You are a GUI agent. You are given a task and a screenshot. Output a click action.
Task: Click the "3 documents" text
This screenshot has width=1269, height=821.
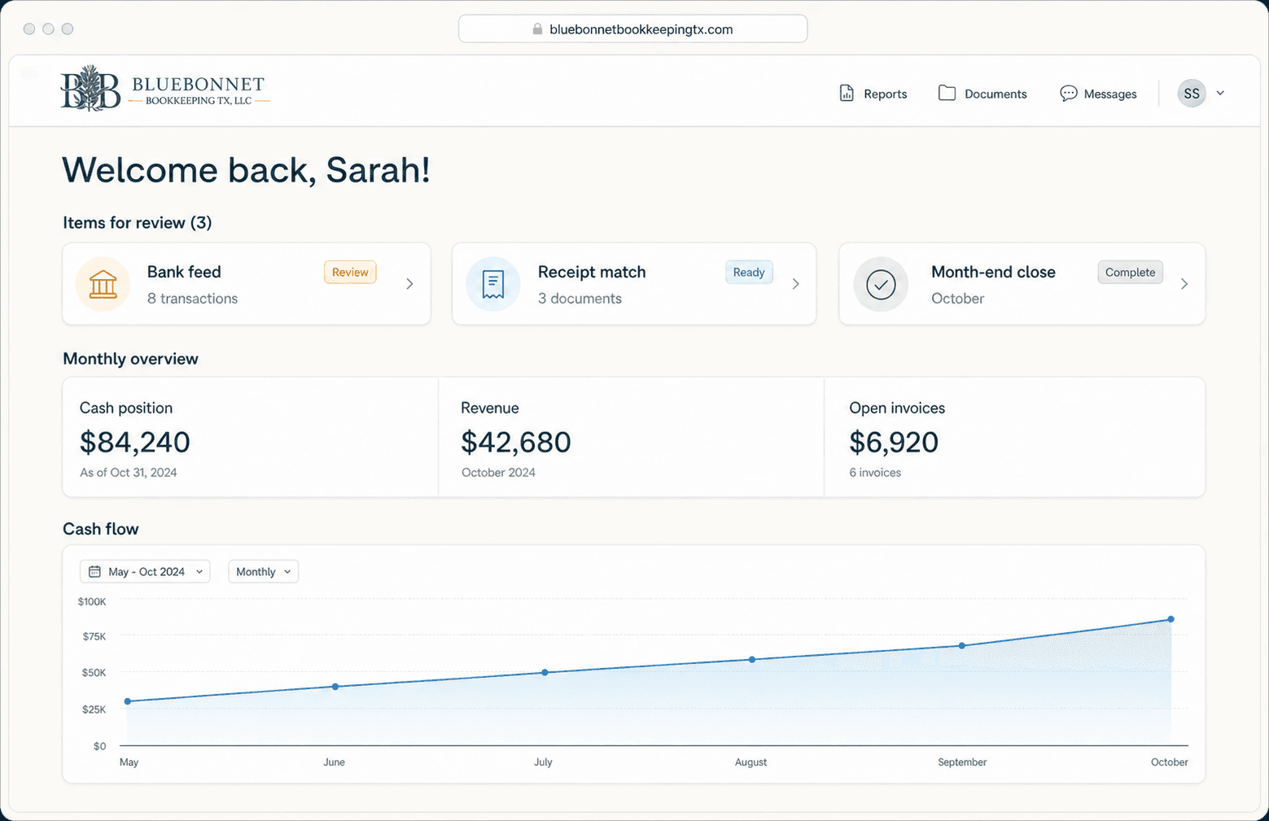click(580, 299)
